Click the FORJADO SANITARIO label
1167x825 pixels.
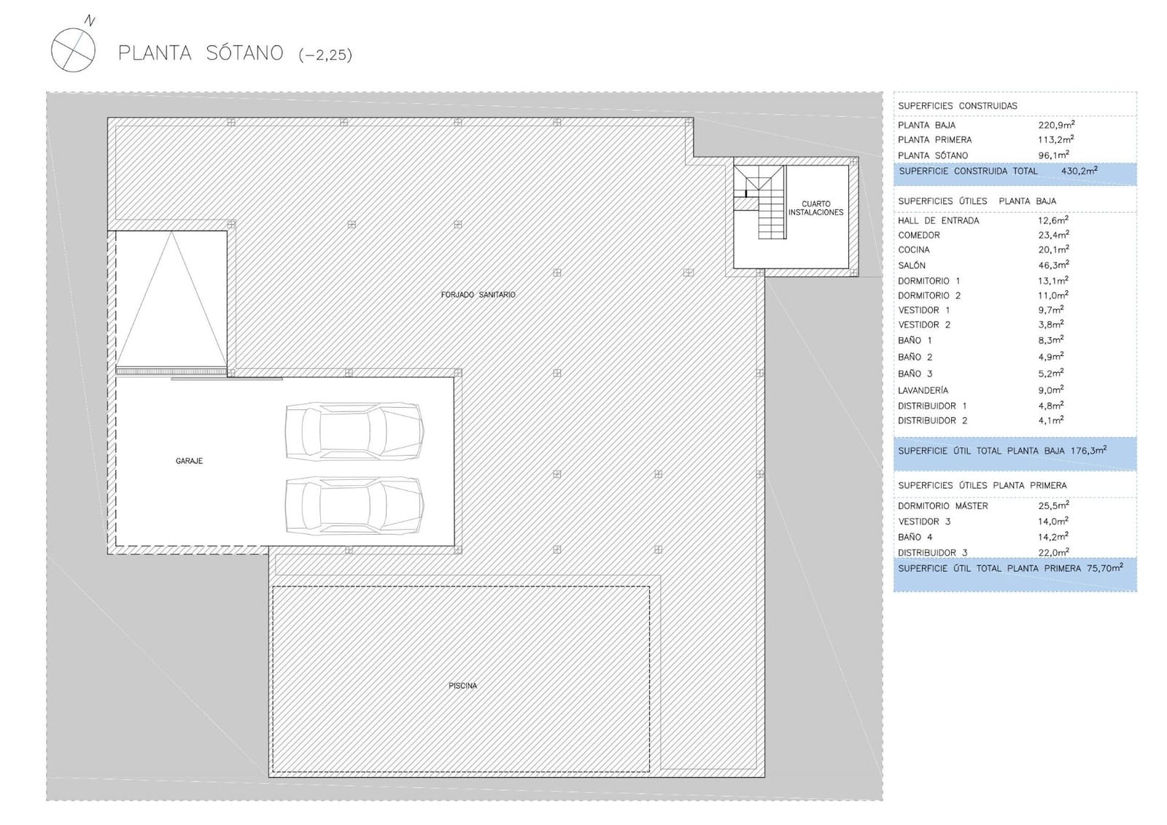coord(478,295)
